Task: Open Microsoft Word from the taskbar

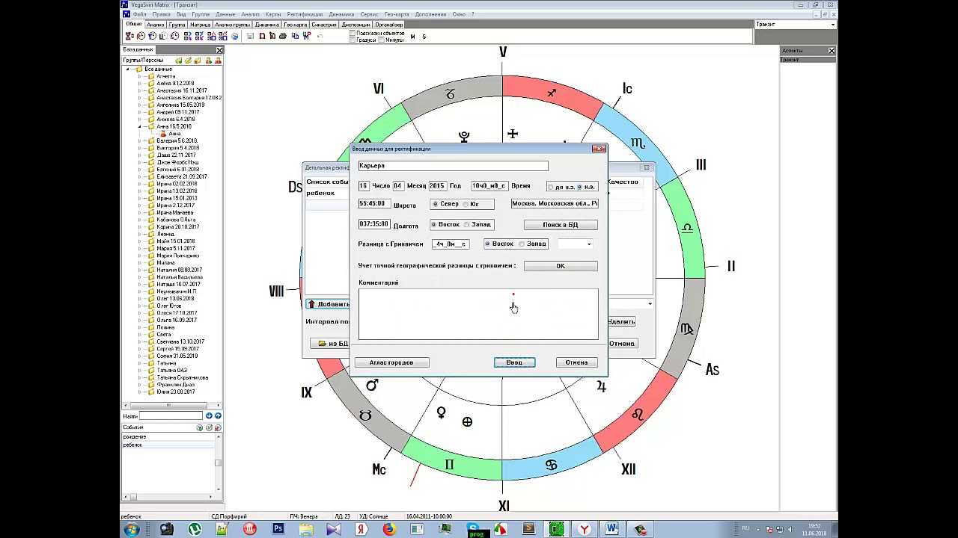Action: tap(611, 529)
